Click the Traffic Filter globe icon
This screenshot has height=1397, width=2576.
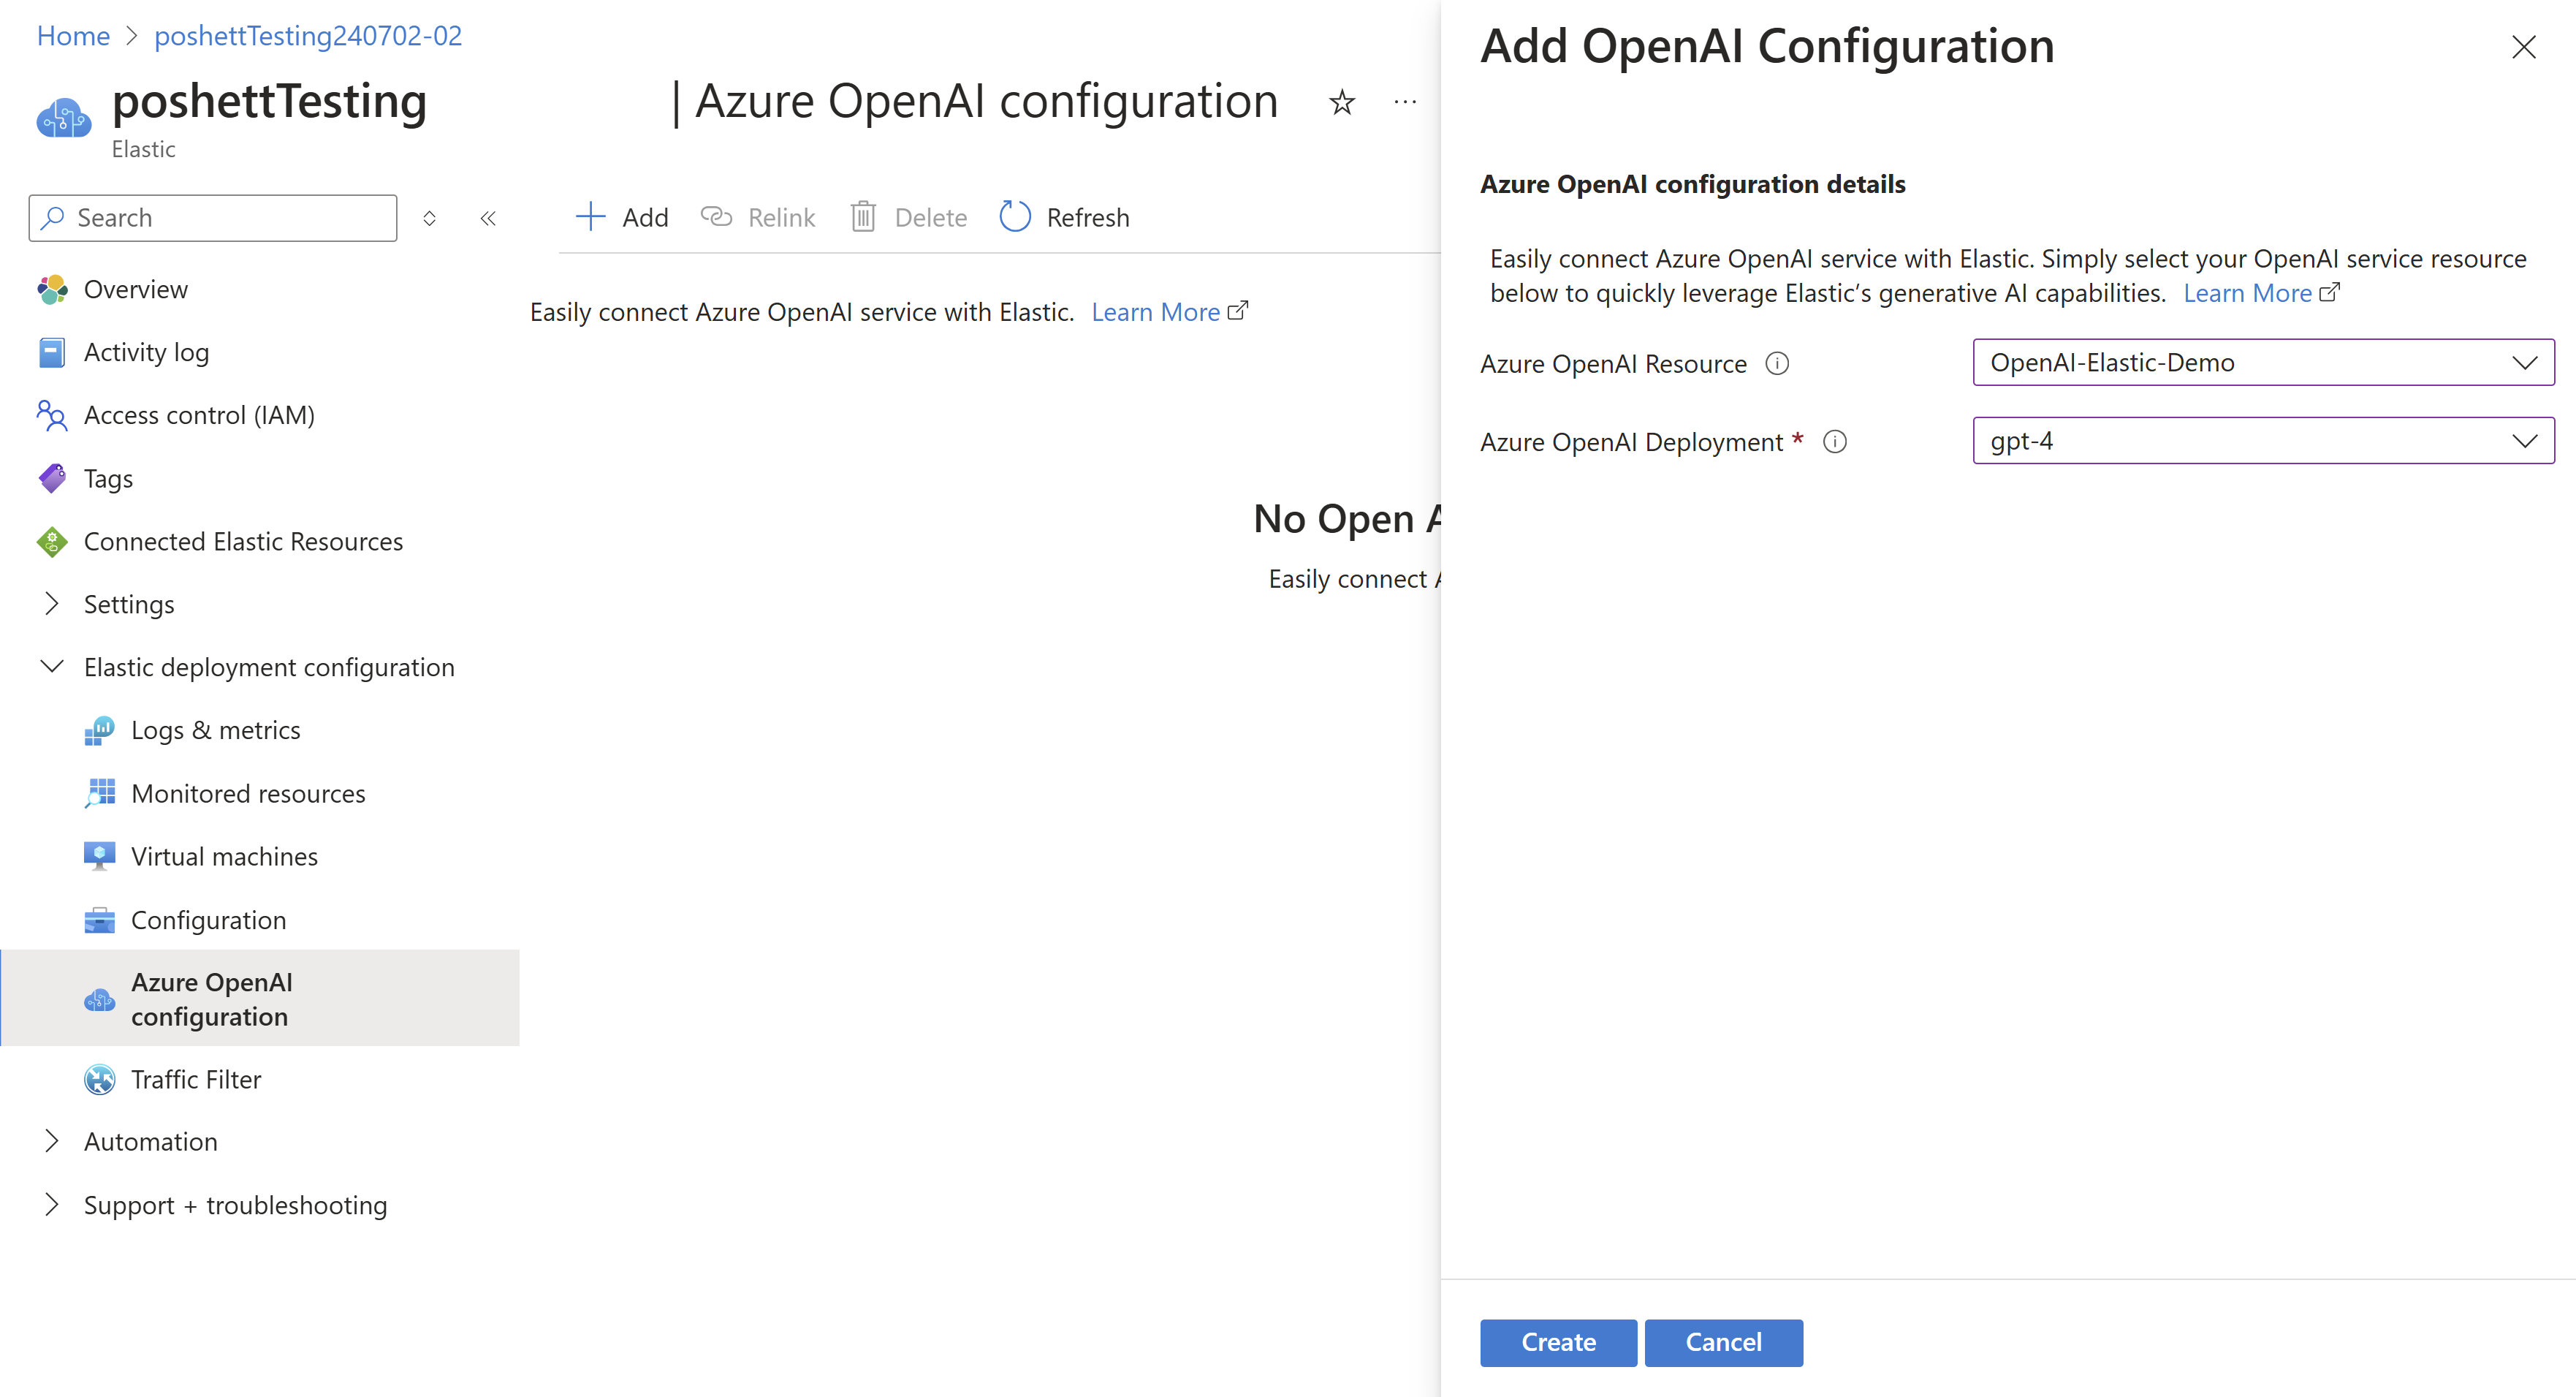(98, 1079)
